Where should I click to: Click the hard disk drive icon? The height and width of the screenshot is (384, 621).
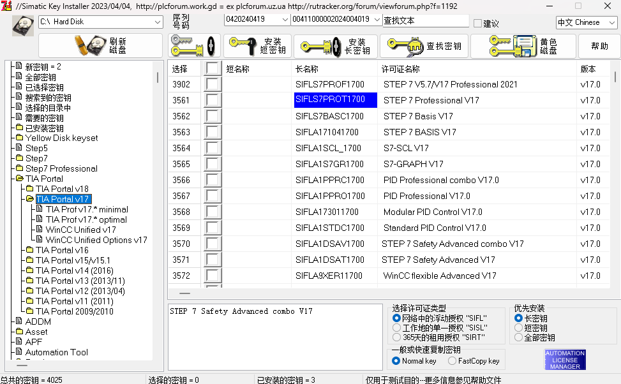tap(23, 26)
